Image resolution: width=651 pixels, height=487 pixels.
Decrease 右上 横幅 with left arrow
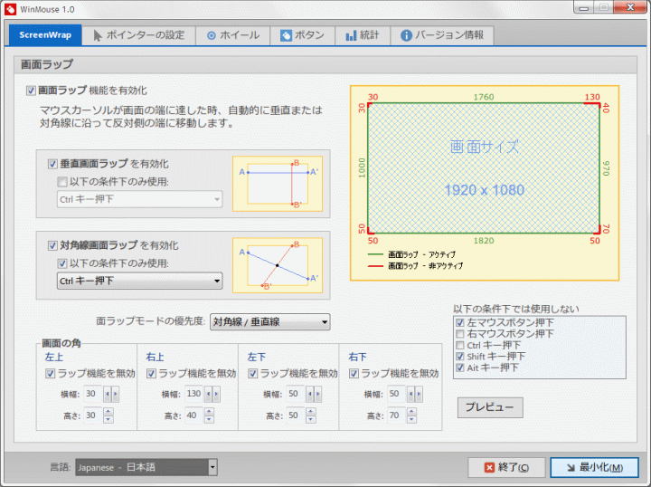[x=209, y=394]
